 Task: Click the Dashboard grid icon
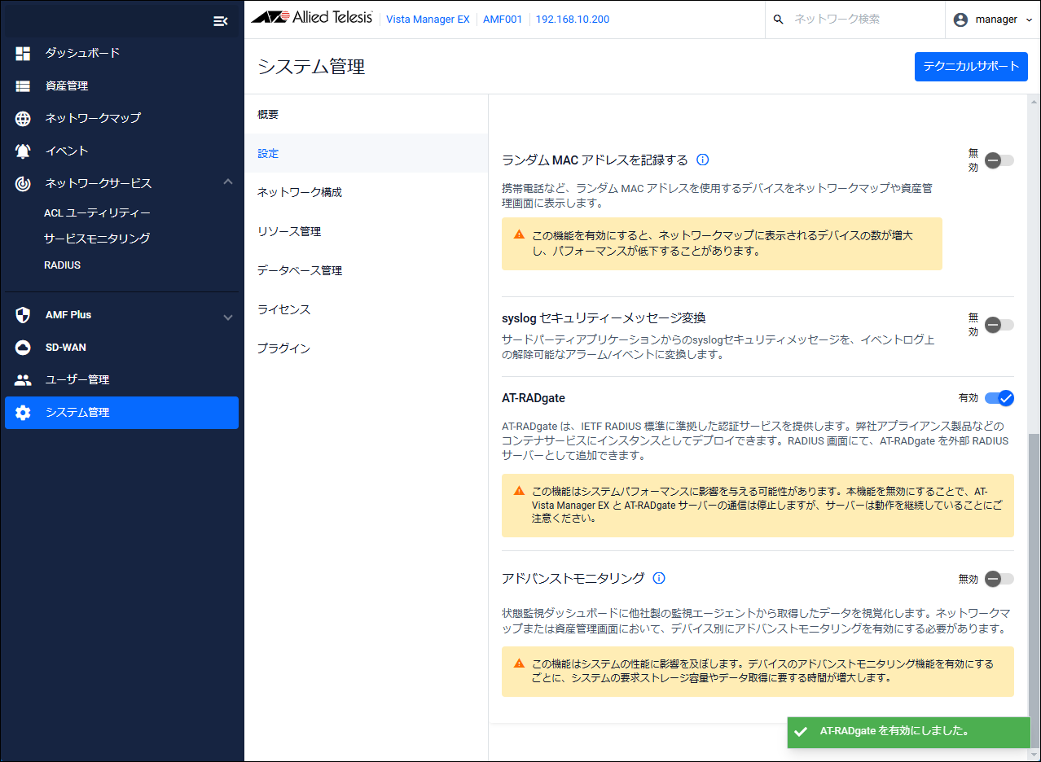tap(23, 53)
